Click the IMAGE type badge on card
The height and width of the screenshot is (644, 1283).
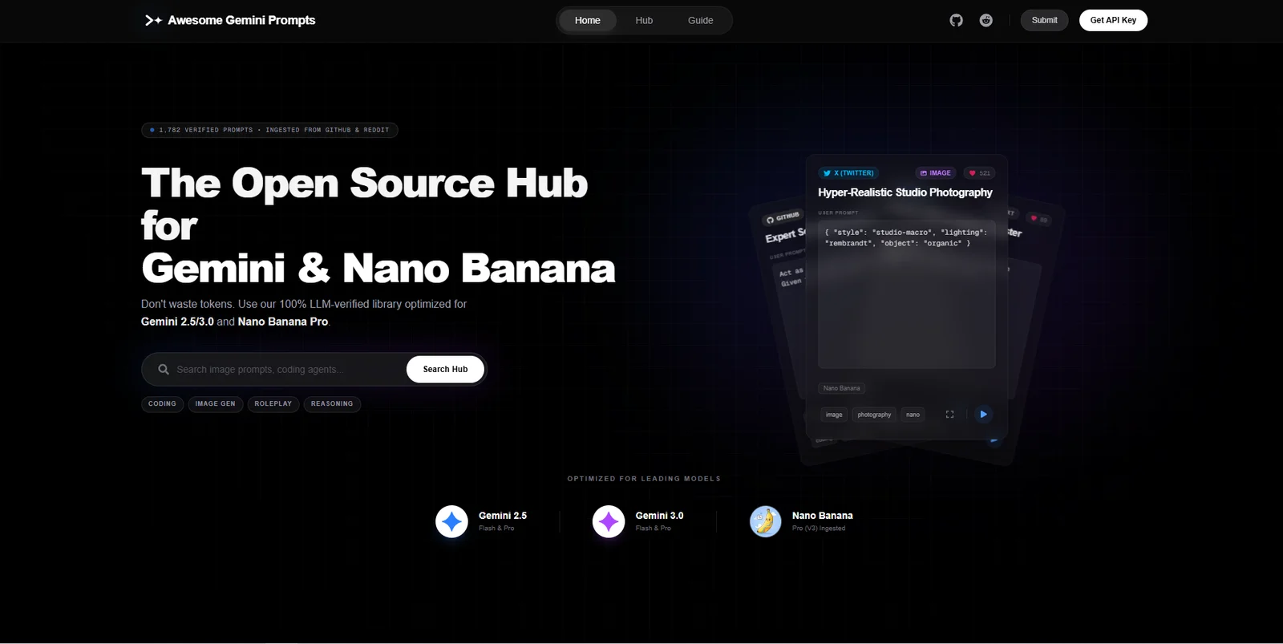[x=936, y=172]
